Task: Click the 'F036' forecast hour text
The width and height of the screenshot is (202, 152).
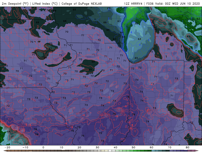Action: [150, 4]
